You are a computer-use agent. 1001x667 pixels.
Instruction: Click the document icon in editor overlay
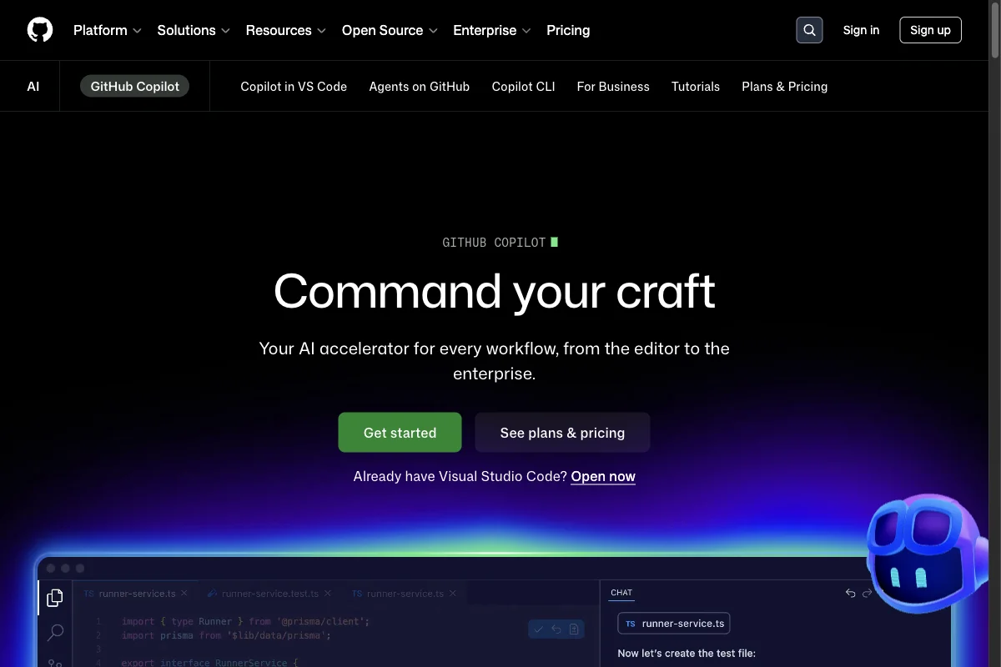(x=574, y=629)
